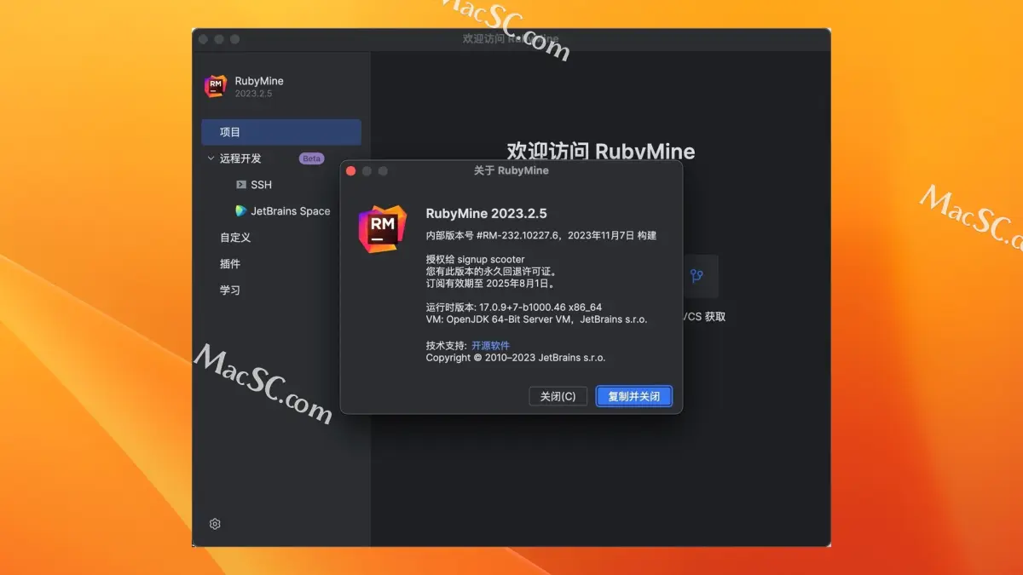
Task: Collapse the 远程开发 tree section
Action: [x=210, y=158]
